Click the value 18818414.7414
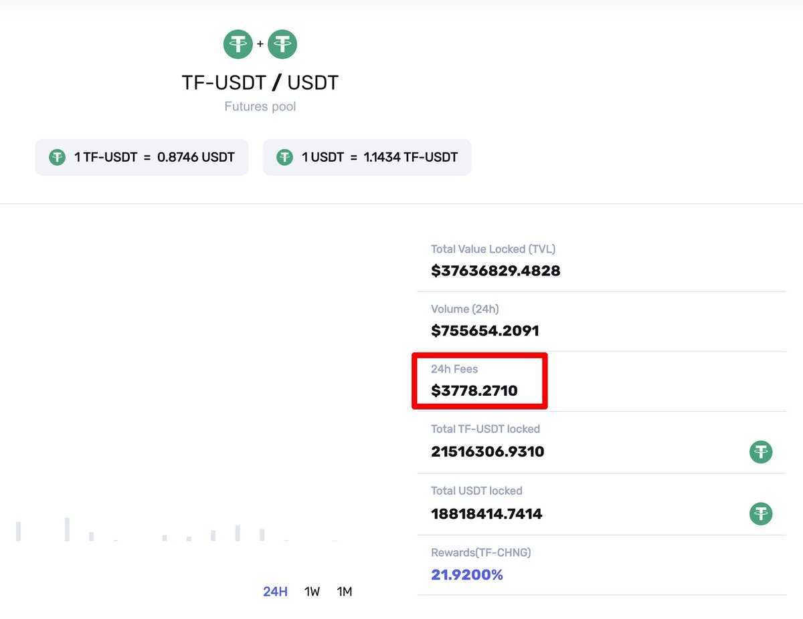This screenshot has height=619, width=803. tap(486, 514)
